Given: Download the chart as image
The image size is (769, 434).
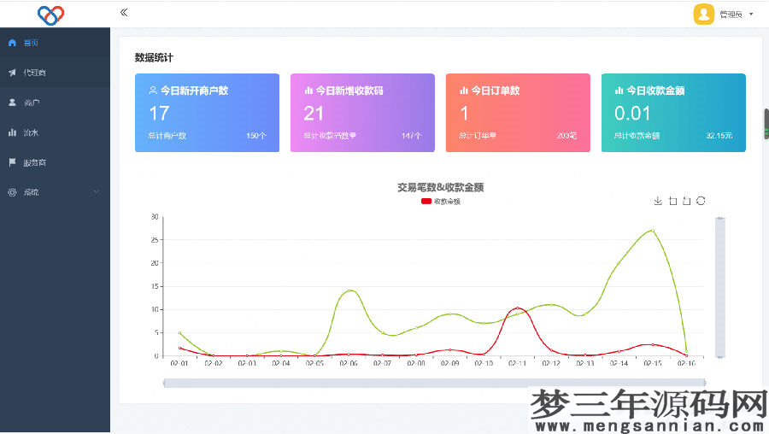Looking at the screenshot, I should click(x=658, y=201).
